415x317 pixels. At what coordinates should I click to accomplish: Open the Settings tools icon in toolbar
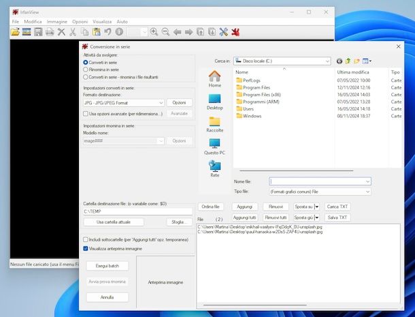(224, 32)
